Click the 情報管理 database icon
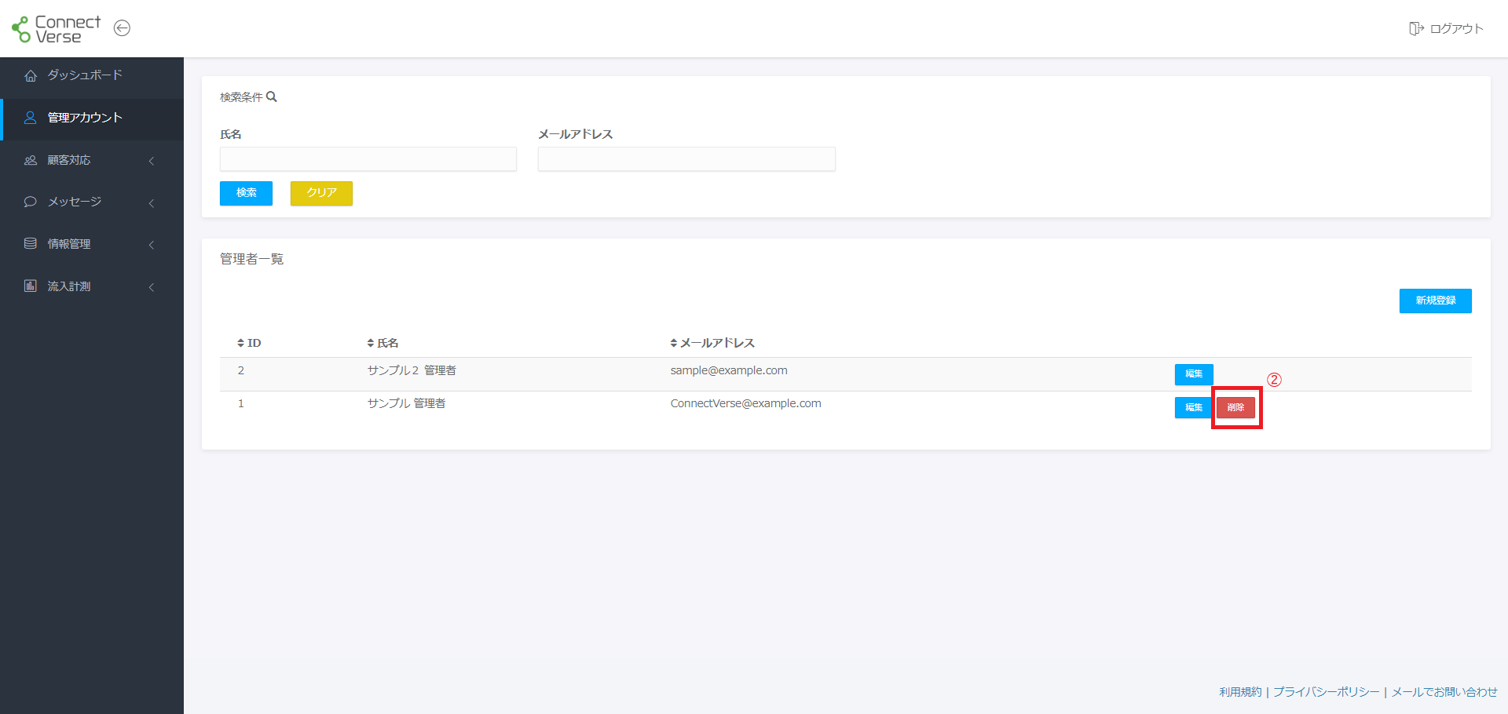1508x714 pixels. tap(31, 244)
